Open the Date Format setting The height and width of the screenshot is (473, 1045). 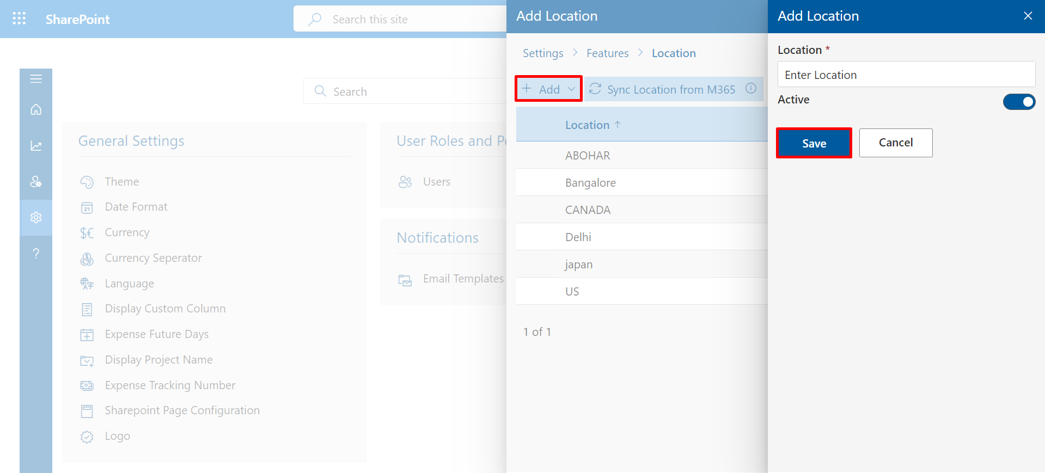pyautogui.click(x=136, y=207)
